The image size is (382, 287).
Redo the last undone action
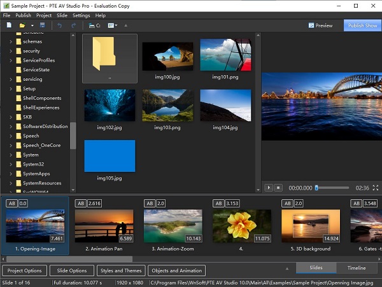click(x=74, y=25)
